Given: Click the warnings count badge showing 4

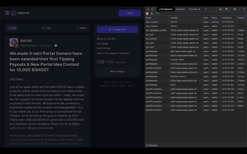Looking at the screenshot, I should click(221, 9).
